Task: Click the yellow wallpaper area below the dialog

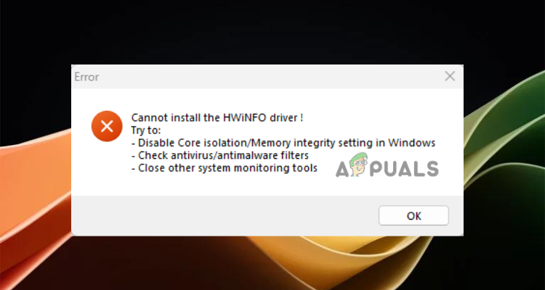Action: click(327, 265)
